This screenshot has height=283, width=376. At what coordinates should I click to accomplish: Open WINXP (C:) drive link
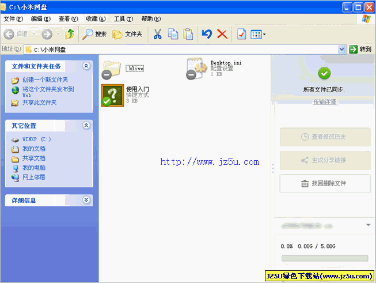pos(36,139)
